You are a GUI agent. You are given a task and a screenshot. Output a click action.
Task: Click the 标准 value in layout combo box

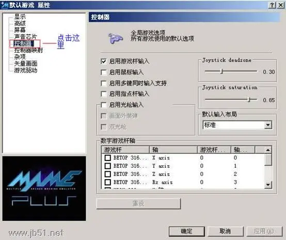[210, 125]
